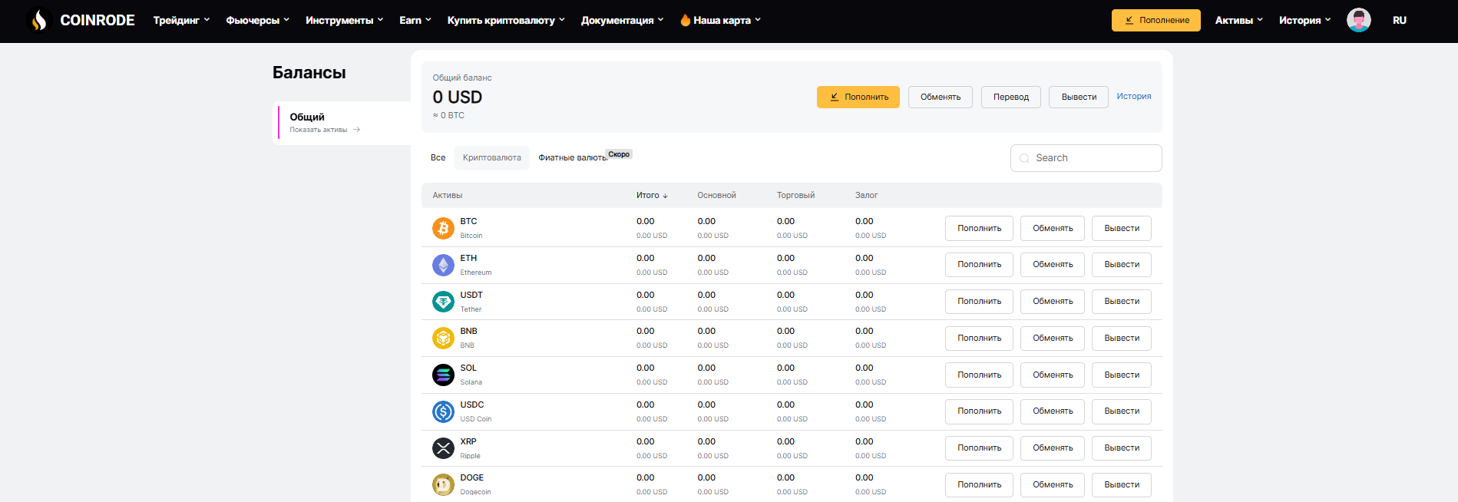Click the Solana coin icon
The height and width of the screenshot is (502, 1458).
click(443, 375)
